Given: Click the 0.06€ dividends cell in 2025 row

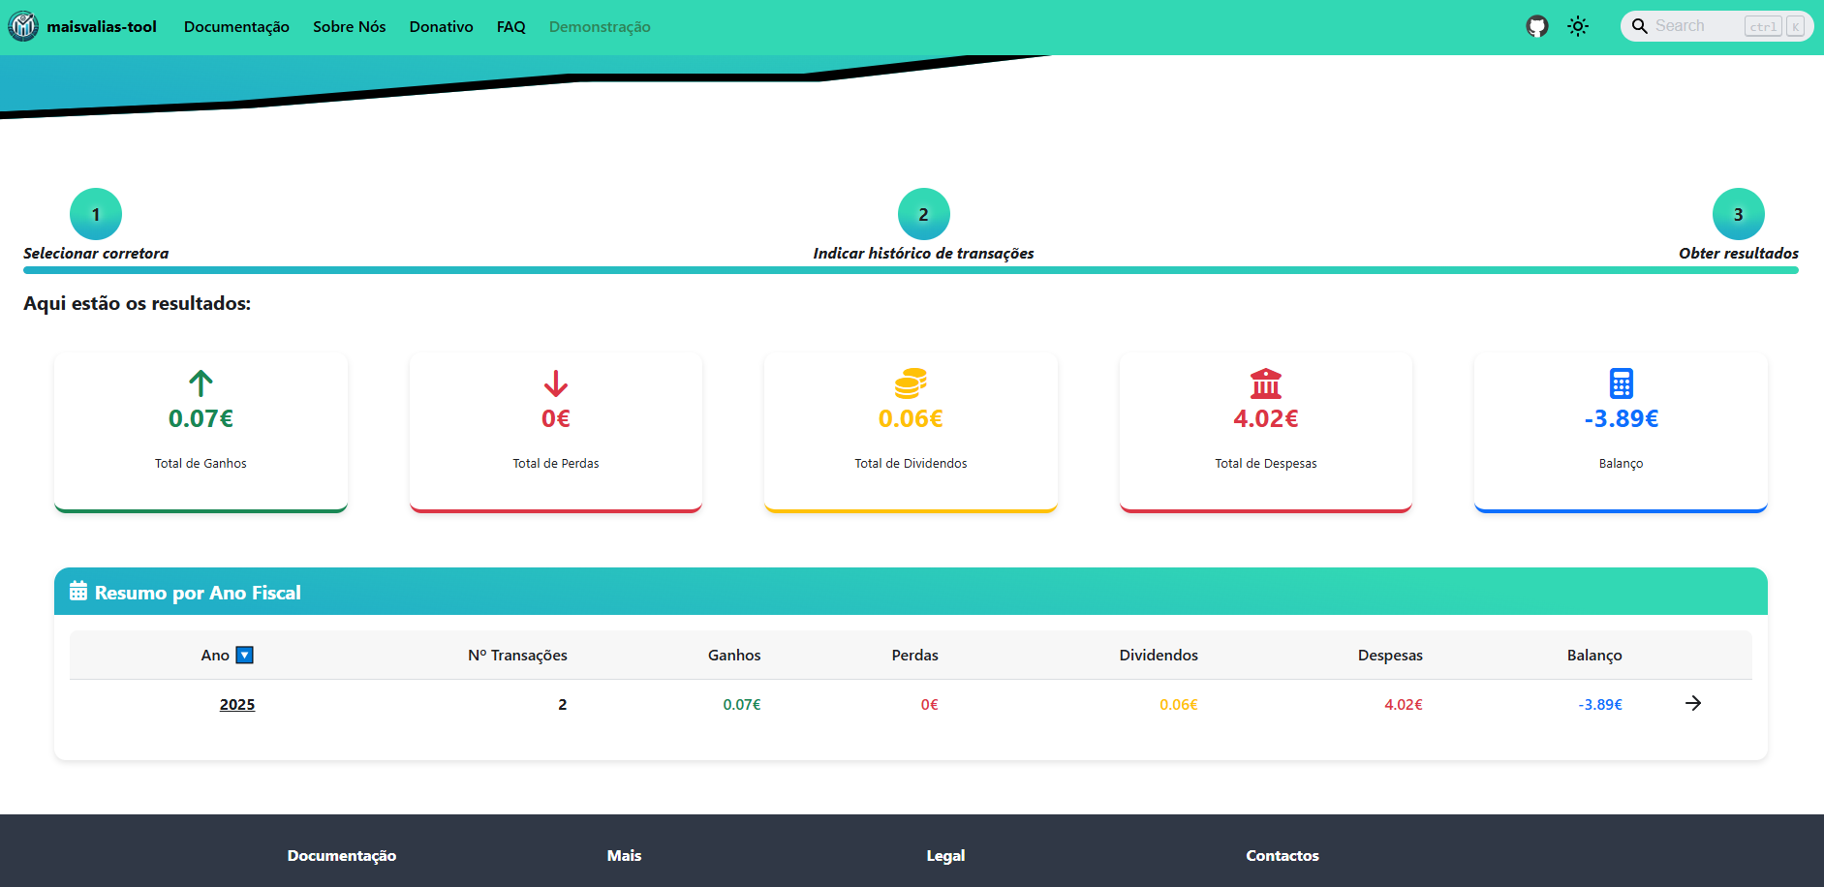Looking at the screenshot, I should pyautogui.click(x=1179, y=704).
